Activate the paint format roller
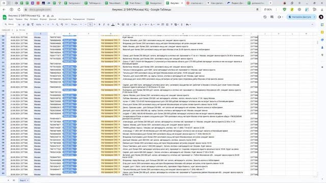 click(x=33, y=24)
